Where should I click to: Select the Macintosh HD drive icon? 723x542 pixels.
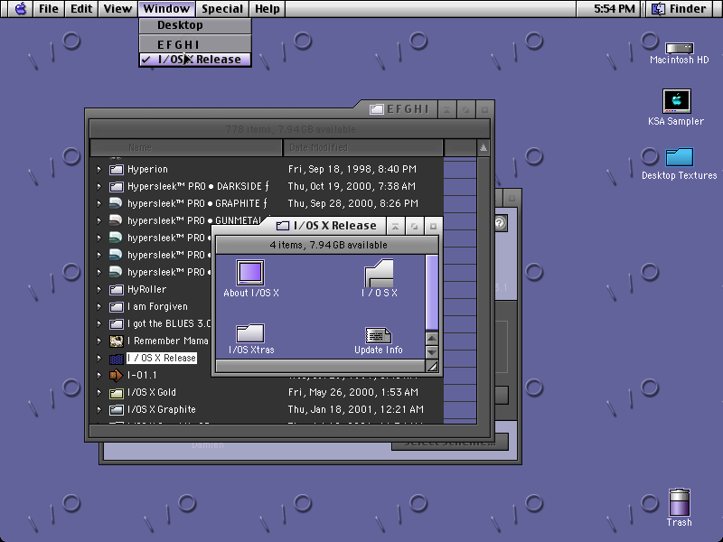[x=680, y=48]
